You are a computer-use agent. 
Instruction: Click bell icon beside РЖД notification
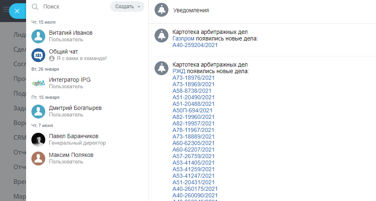(x=161, y=68)
